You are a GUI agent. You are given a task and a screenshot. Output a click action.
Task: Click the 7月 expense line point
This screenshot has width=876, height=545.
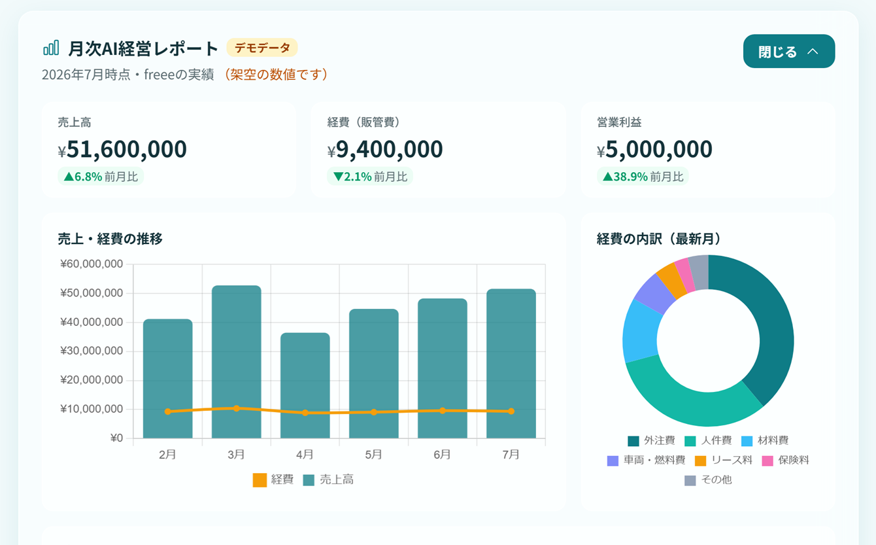[511, 411]
